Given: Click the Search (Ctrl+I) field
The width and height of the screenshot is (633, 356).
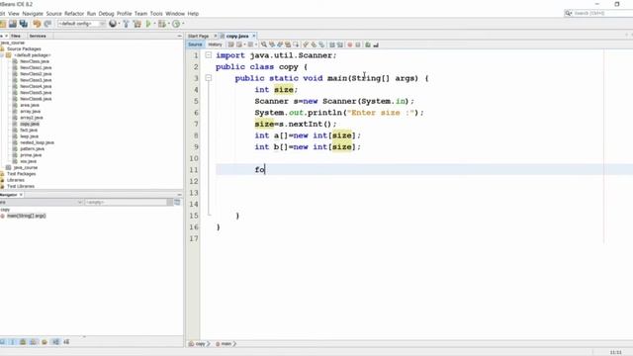Looking at the screenshot, I should pos(598,13).
